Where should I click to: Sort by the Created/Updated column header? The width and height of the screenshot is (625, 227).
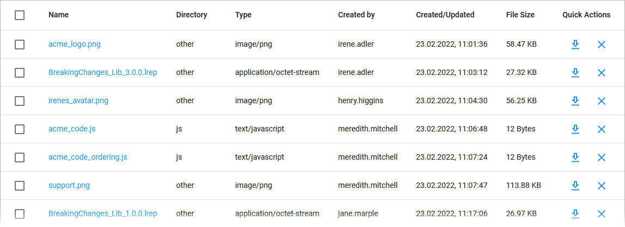tap(445, 15)
